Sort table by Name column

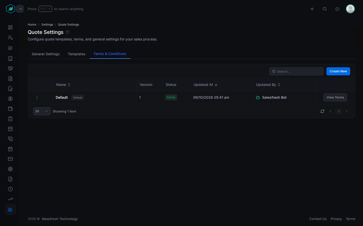[x=63, y=85]
